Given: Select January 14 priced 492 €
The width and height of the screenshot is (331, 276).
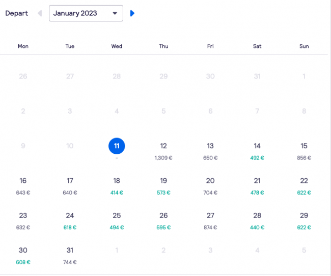Looking at the screenshot, I should click(257, 151).
